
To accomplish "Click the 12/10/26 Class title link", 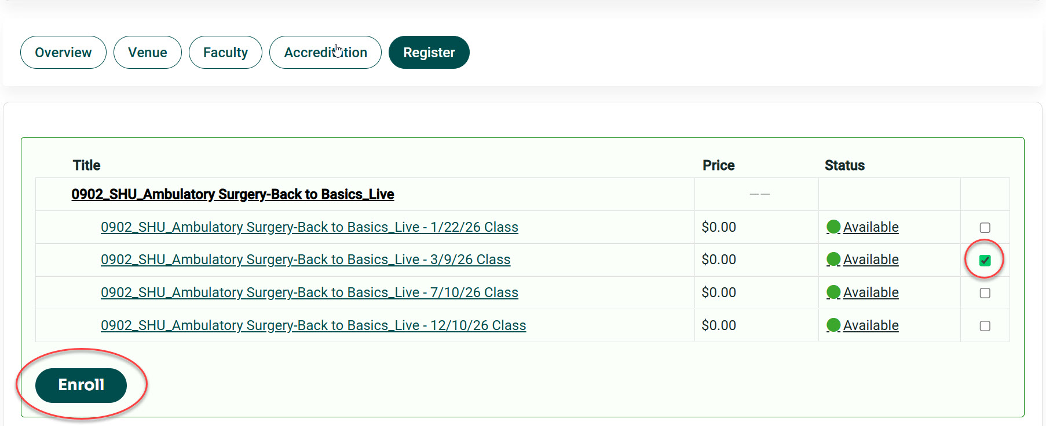I will 313,325.
